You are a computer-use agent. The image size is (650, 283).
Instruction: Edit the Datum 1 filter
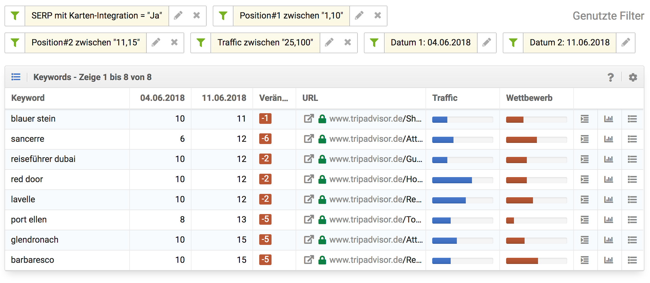487,43
